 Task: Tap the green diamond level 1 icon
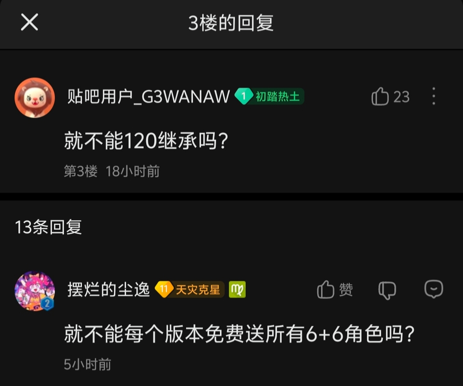pos(244,96)
